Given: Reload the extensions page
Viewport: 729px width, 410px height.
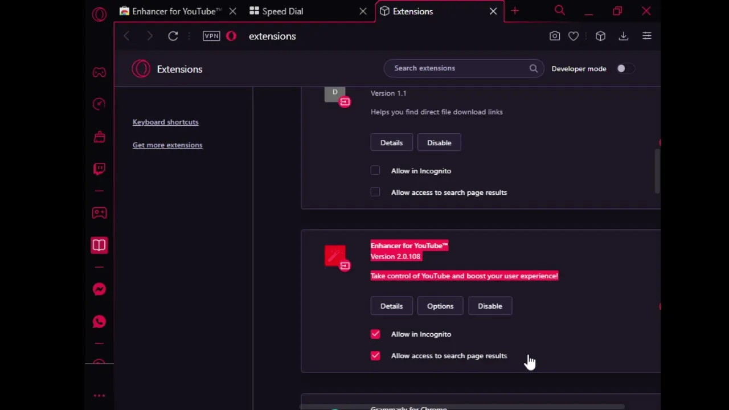Looking at the screenshot, I should coord(173,36).
